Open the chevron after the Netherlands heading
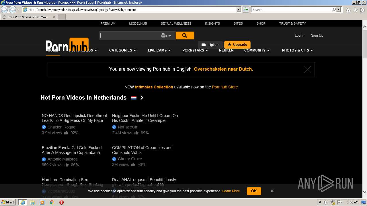The image size is (367, 206). click(x=142, y=98)
